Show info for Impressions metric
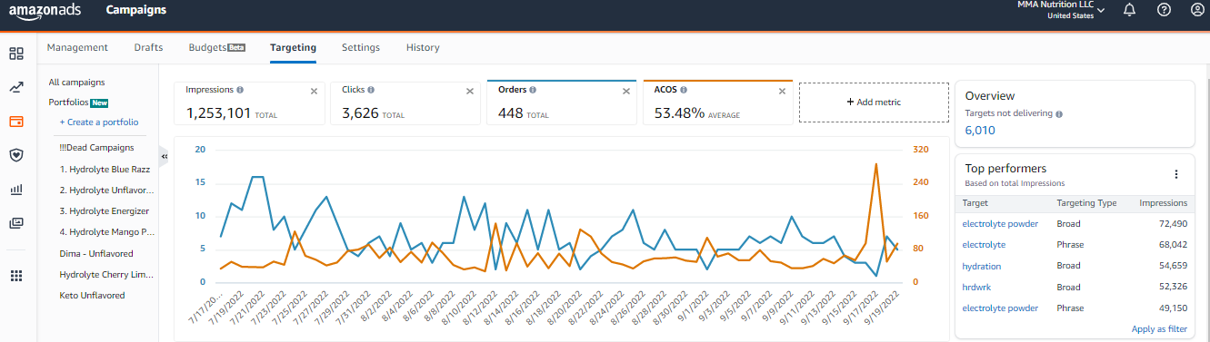The height and width of the screenshot is (342, 1210). pyautogui.click(x=240, y=91)
